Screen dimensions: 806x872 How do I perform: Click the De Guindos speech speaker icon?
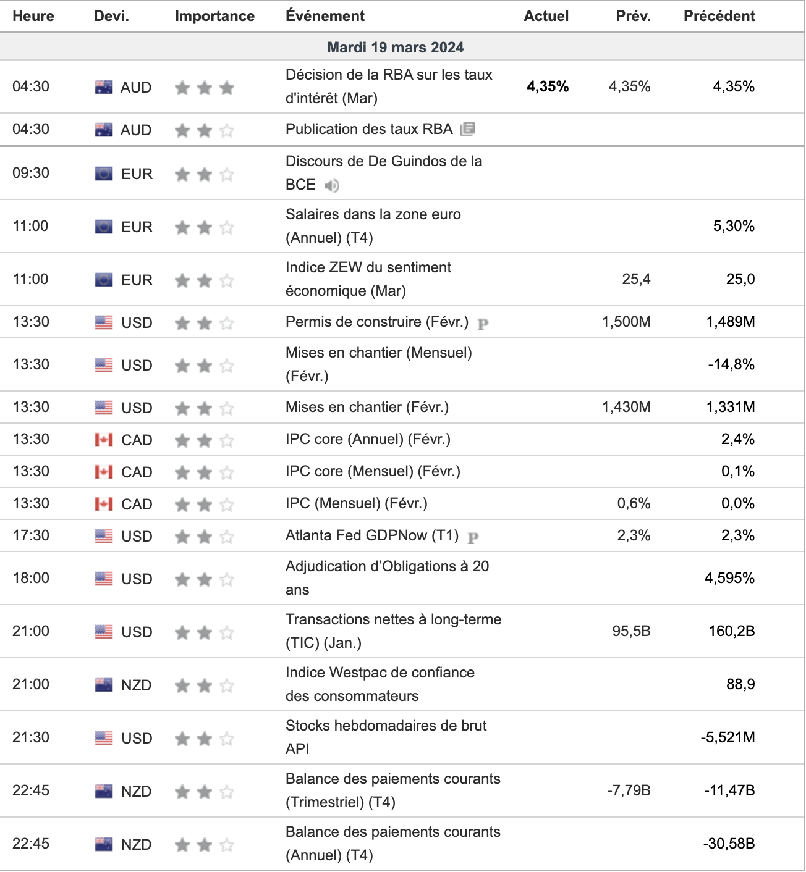tap(332, 185)
